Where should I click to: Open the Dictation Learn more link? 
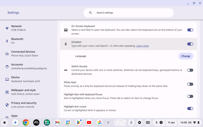[x=142, y=46]
